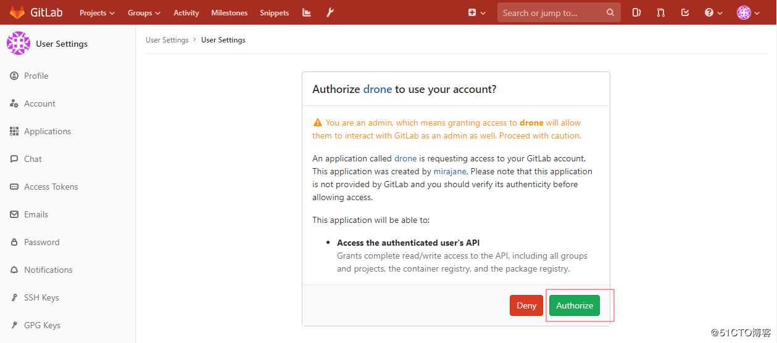The width and height of the screenshot is (777, 343).
Task: Open Snippets in the navigation bar
Action: click(x=274, y=12)
